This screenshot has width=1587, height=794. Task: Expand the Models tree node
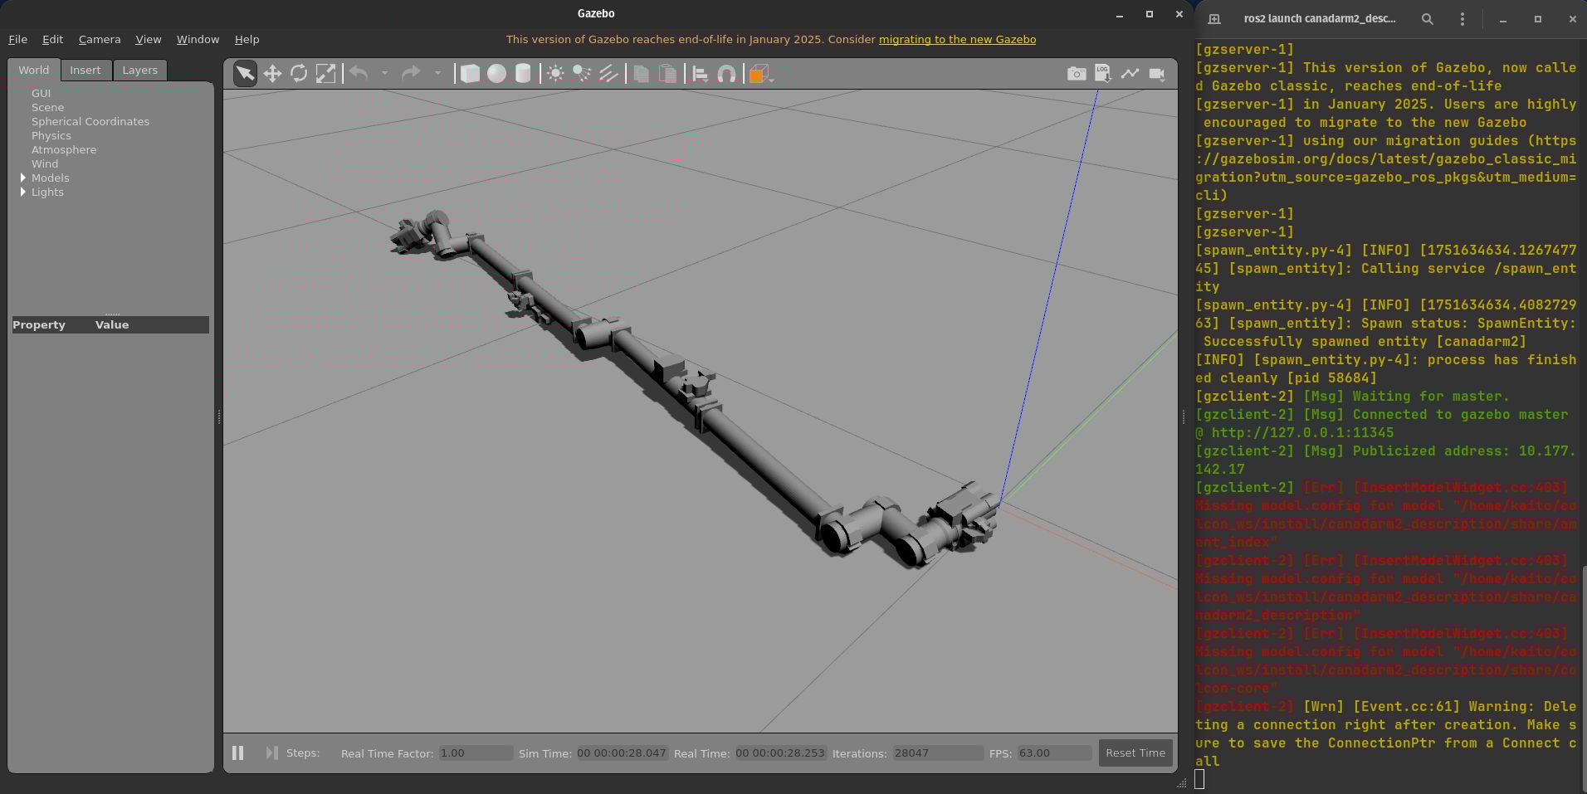pyautogui.click(x=23, y=178)
